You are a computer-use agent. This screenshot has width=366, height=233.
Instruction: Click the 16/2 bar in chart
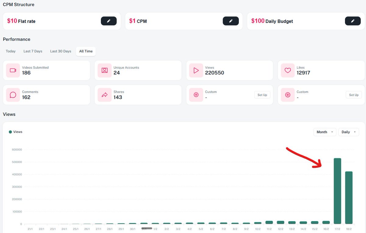(326, 222)
